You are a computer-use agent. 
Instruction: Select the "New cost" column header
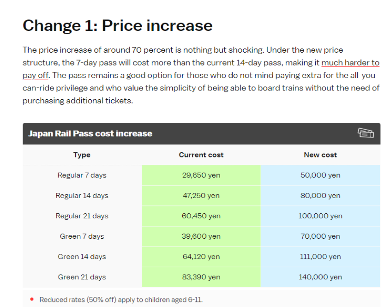point(320,155)
